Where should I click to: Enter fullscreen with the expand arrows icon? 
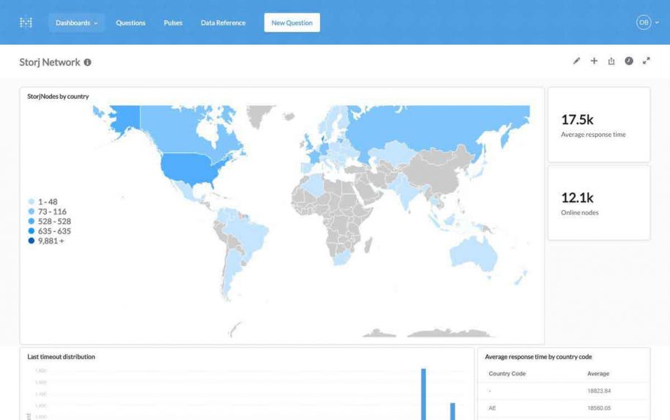pyautogui.click(x=647, y=61)
